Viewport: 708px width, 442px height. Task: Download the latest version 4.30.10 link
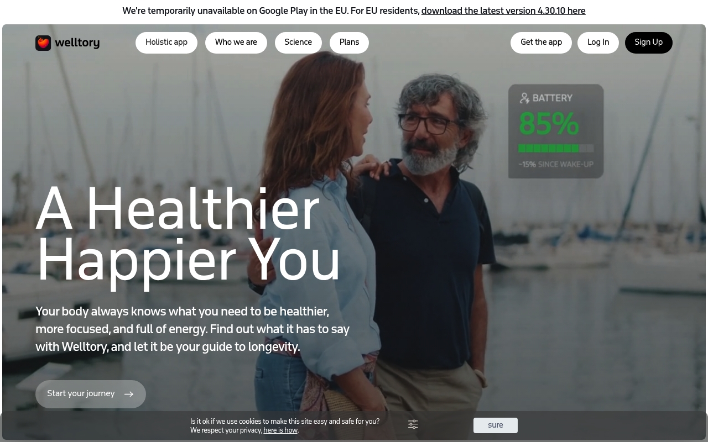coord(503,11)
